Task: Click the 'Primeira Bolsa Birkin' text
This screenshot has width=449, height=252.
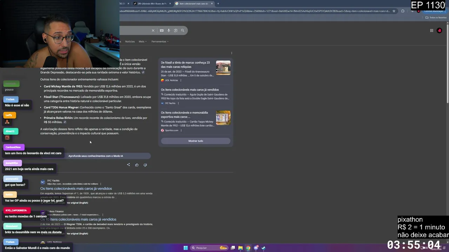Action: tap(58, 118)
